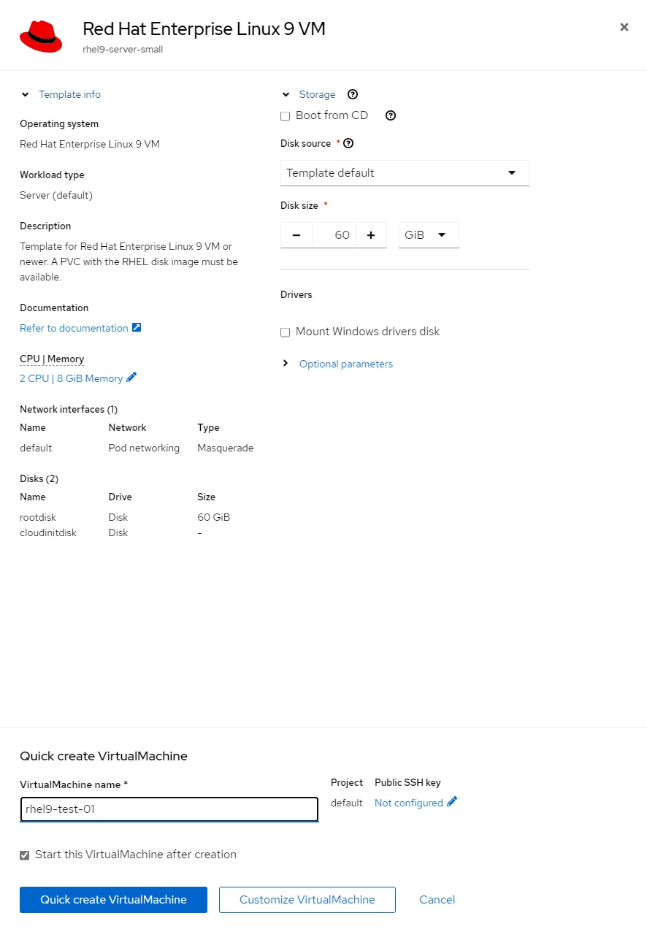Enable the Boot from CD checkbox
Viewport: 647px width, 932px height.
[285, 116]
